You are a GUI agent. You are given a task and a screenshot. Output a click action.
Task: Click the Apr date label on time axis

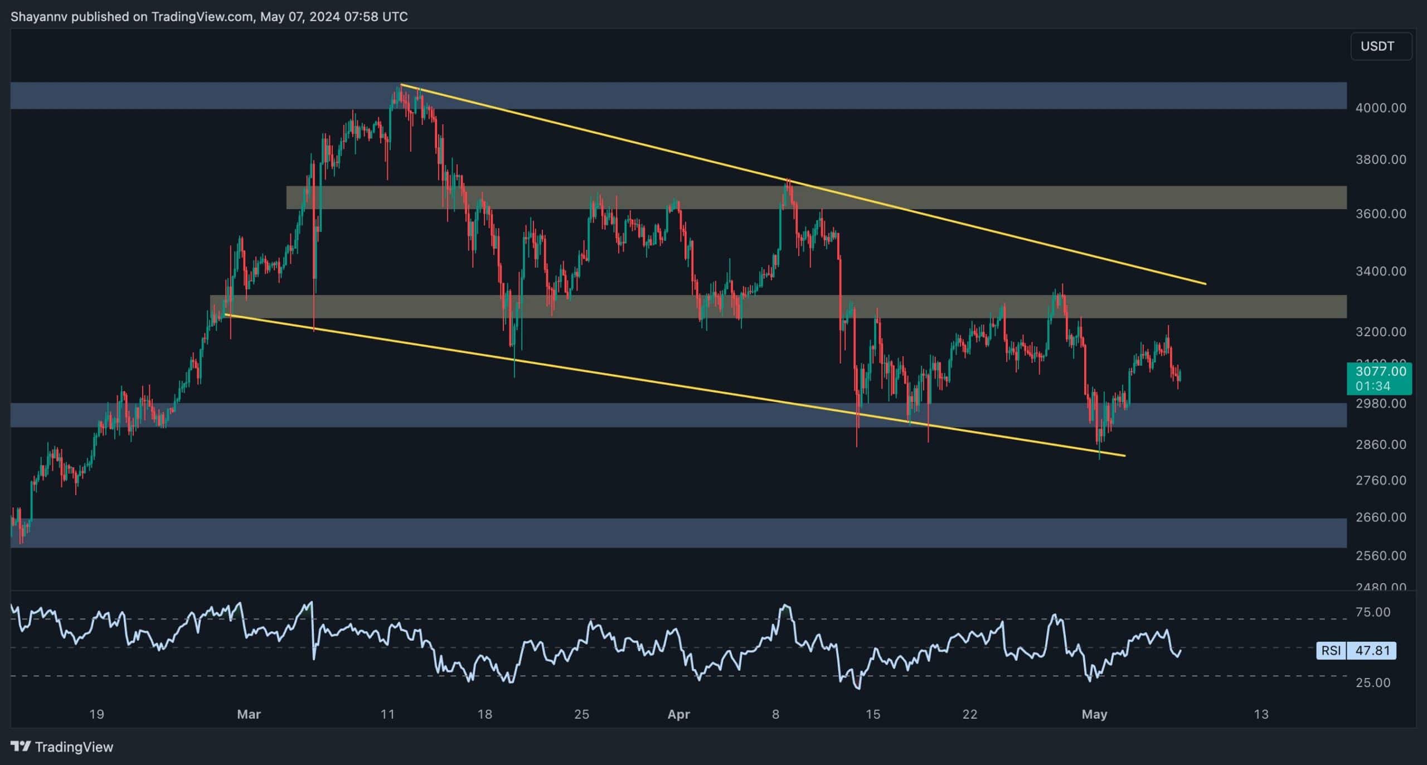point(678,714)
